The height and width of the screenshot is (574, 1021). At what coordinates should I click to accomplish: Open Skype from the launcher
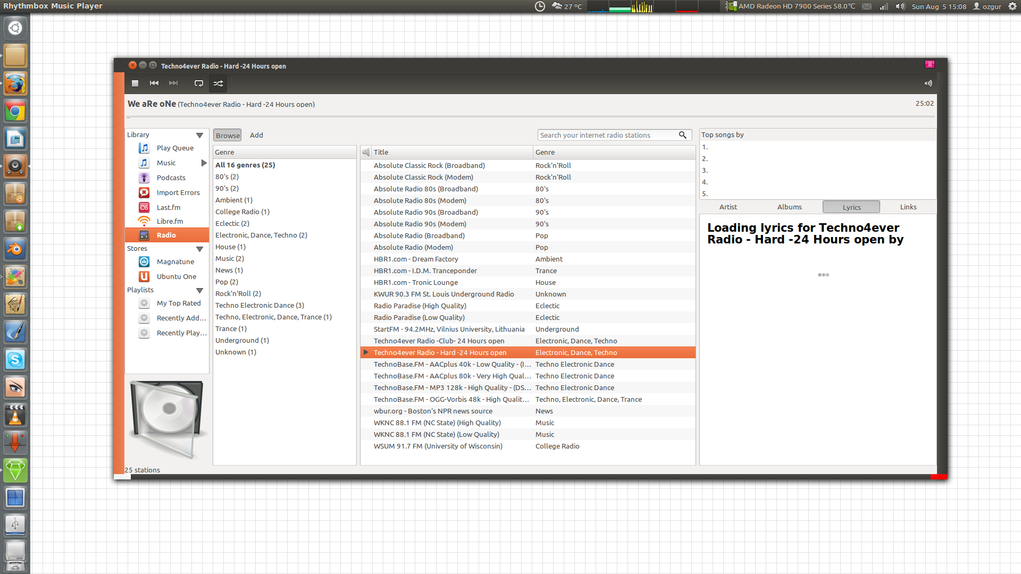15,360
